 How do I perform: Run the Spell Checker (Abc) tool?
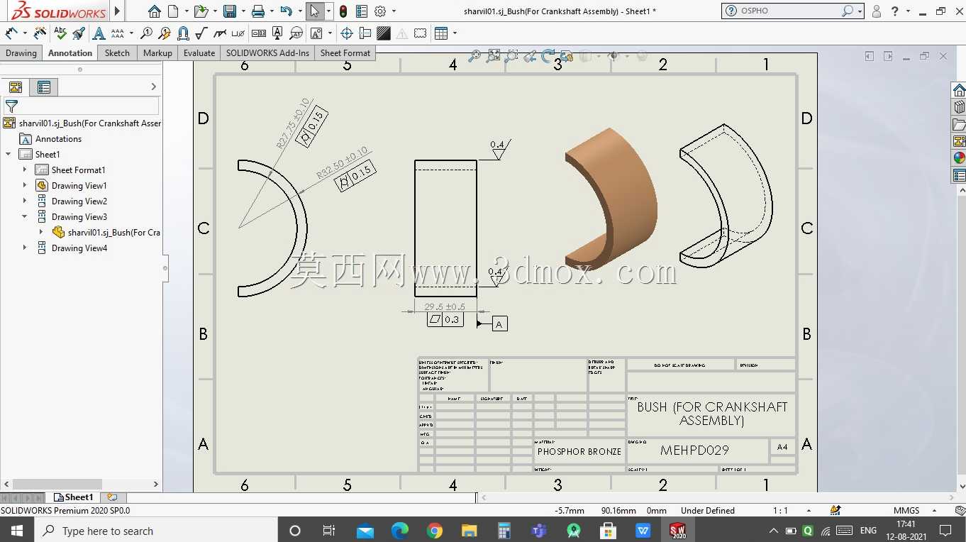click(60, 33)
